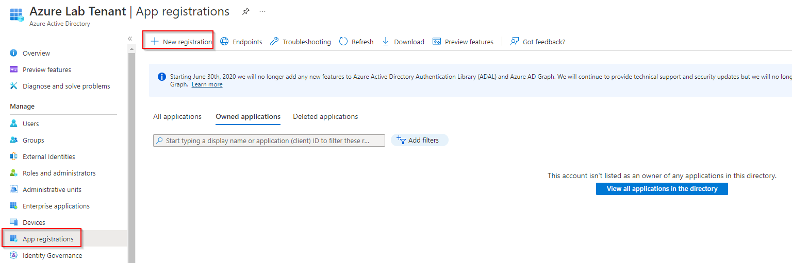The width and height of the screenshot is (792, 263).
Task: Click the sidebar vertical scrollbar track
Action: pyautogui.click(x=131, y=157)
